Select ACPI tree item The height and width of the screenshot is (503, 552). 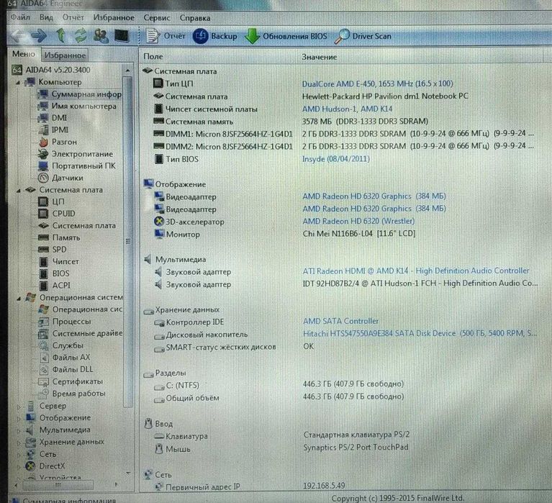(x=55, y=286)
